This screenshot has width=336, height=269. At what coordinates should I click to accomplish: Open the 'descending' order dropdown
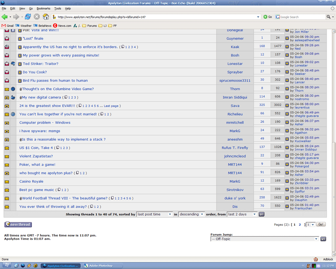point(191,214)
